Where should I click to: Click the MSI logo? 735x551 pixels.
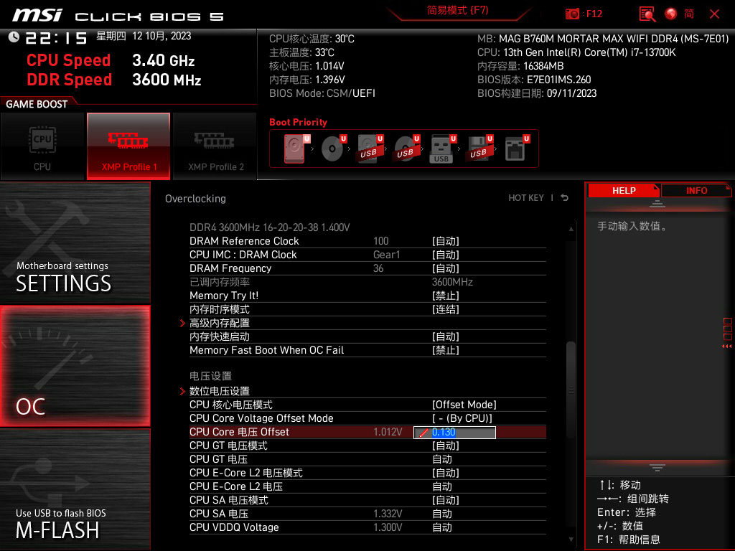click(x=37, y=16)
